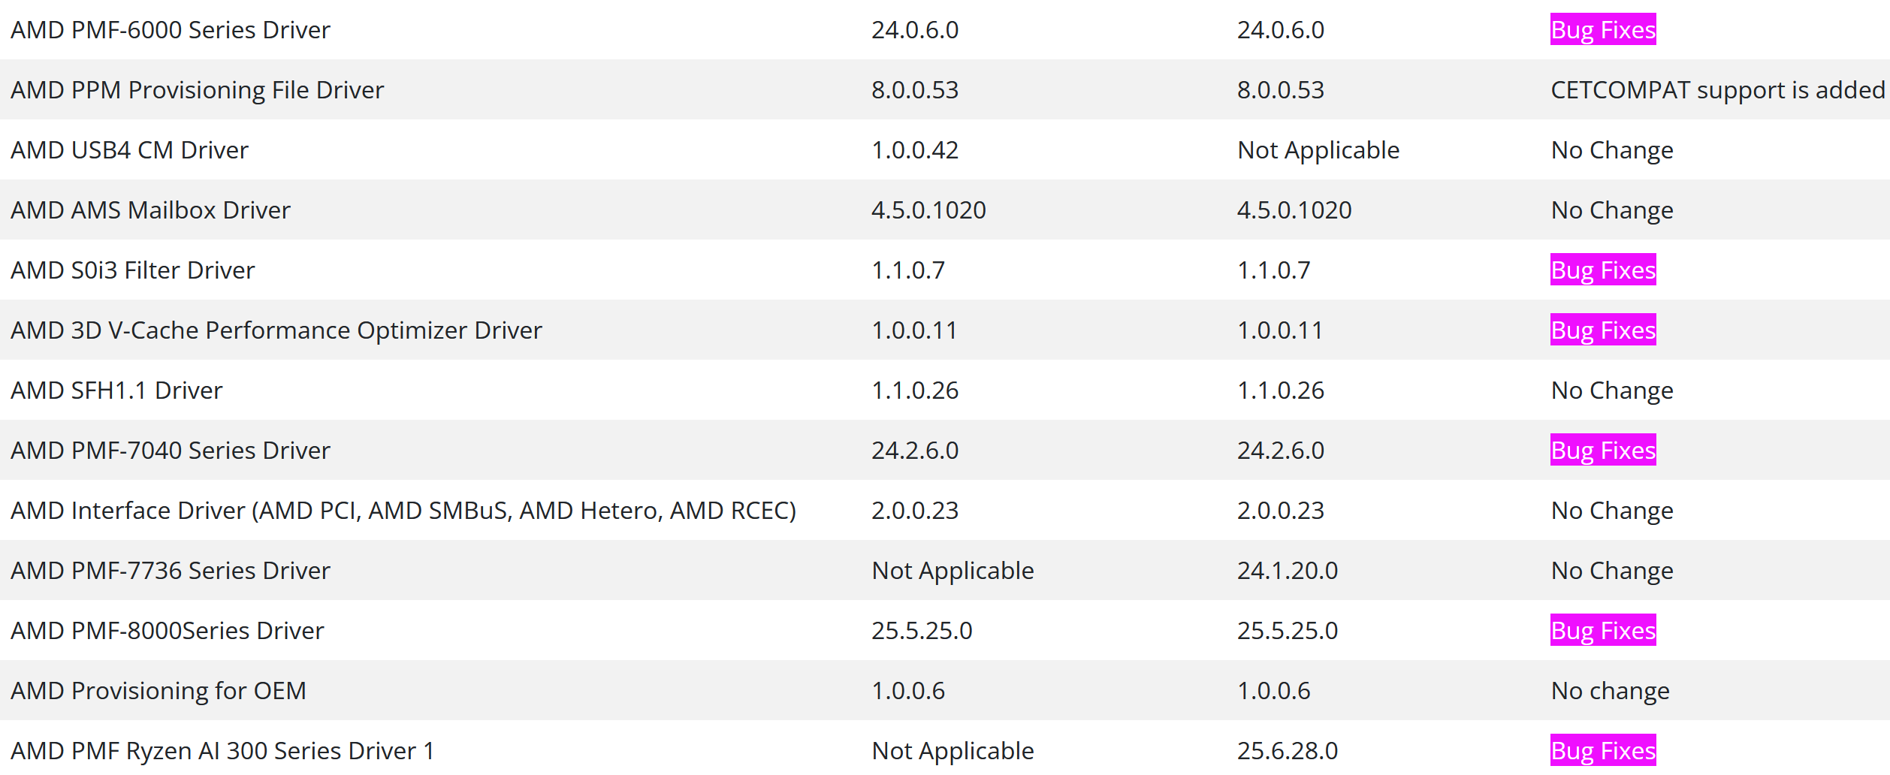Click the AMD Interface Driver row name

[x=403, y=511]
